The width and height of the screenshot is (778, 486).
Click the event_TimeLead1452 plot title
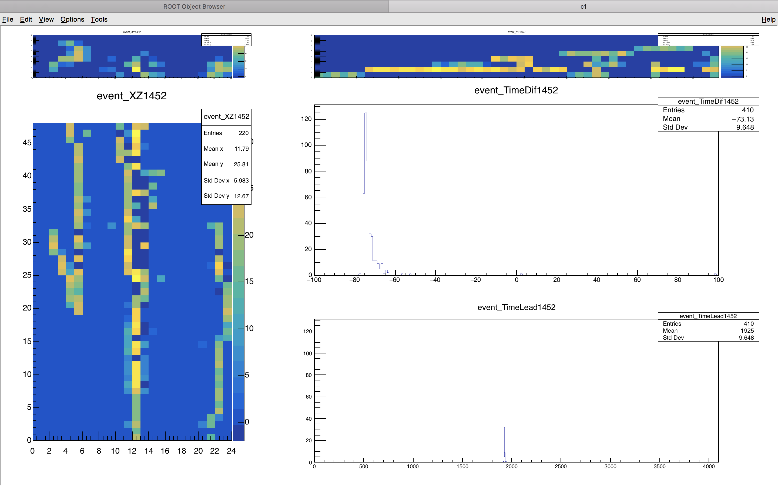click(x=516, y=307)
